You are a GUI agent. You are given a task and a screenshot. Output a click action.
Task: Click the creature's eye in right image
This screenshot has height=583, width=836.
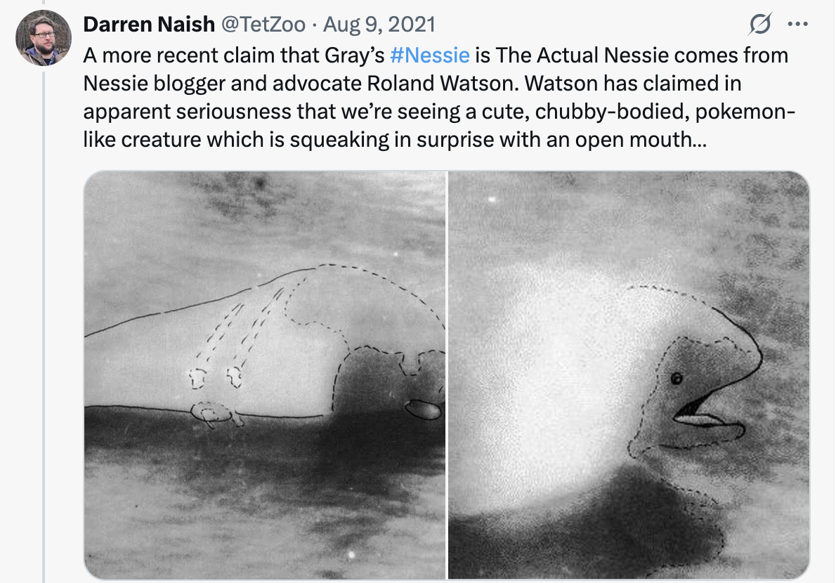tap(677, 379)
